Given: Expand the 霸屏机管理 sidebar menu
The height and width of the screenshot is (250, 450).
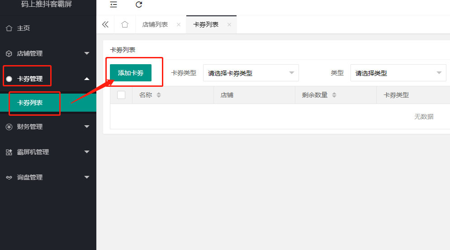Looking at the screenshot, I should (48, 152).
